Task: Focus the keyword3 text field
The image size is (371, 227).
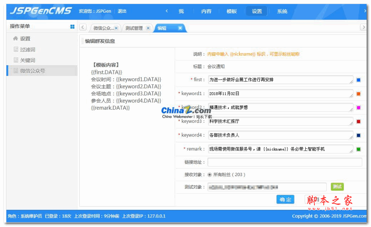Action: (x=281, y=121)
